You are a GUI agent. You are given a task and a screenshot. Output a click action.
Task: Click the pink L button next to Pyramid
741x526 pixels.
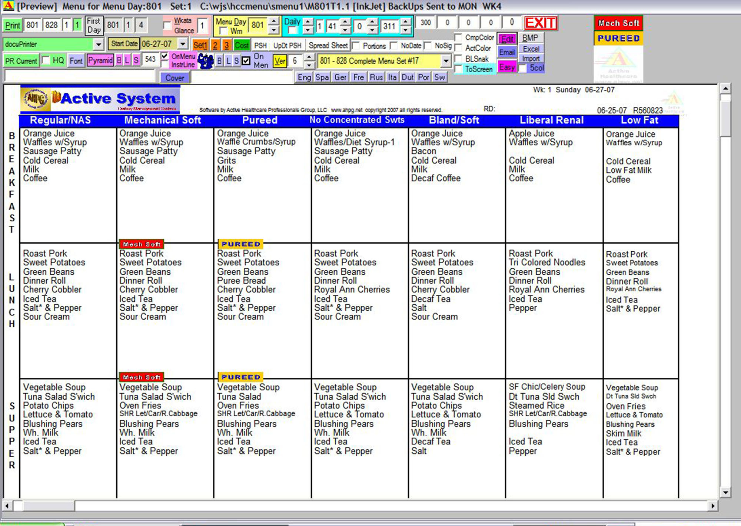click(127, 60)
